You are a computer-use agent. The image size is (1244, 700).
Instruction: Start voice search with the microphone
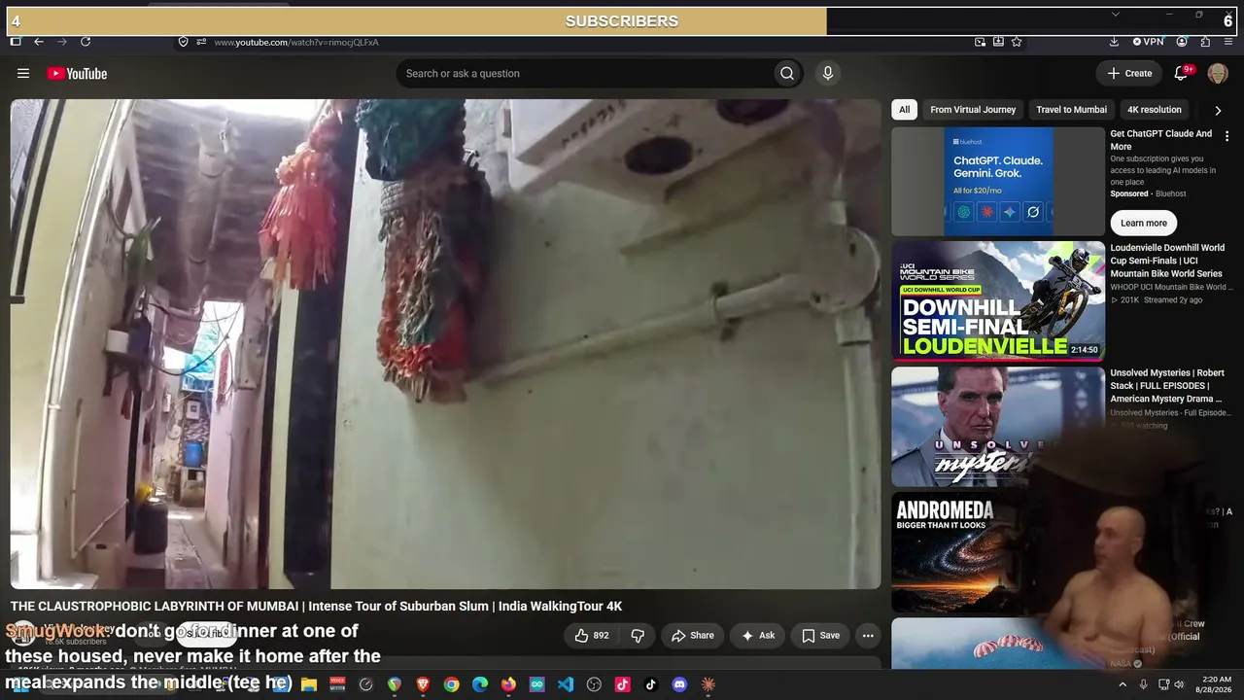tap(828, 73)
